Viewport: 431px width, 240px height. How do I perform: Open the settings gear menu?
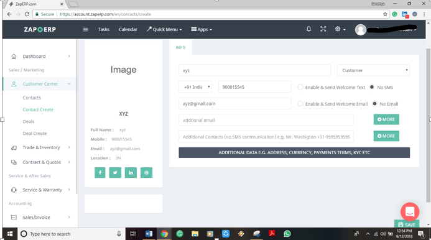tap(340, 29)
